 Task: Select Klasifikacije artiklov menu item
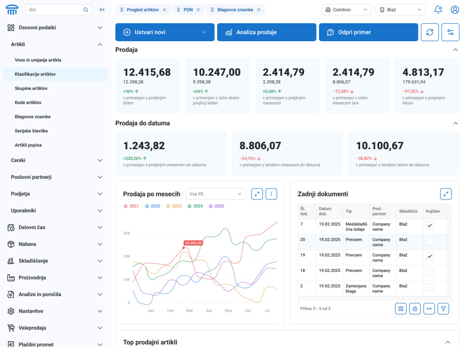click(55, 74)
